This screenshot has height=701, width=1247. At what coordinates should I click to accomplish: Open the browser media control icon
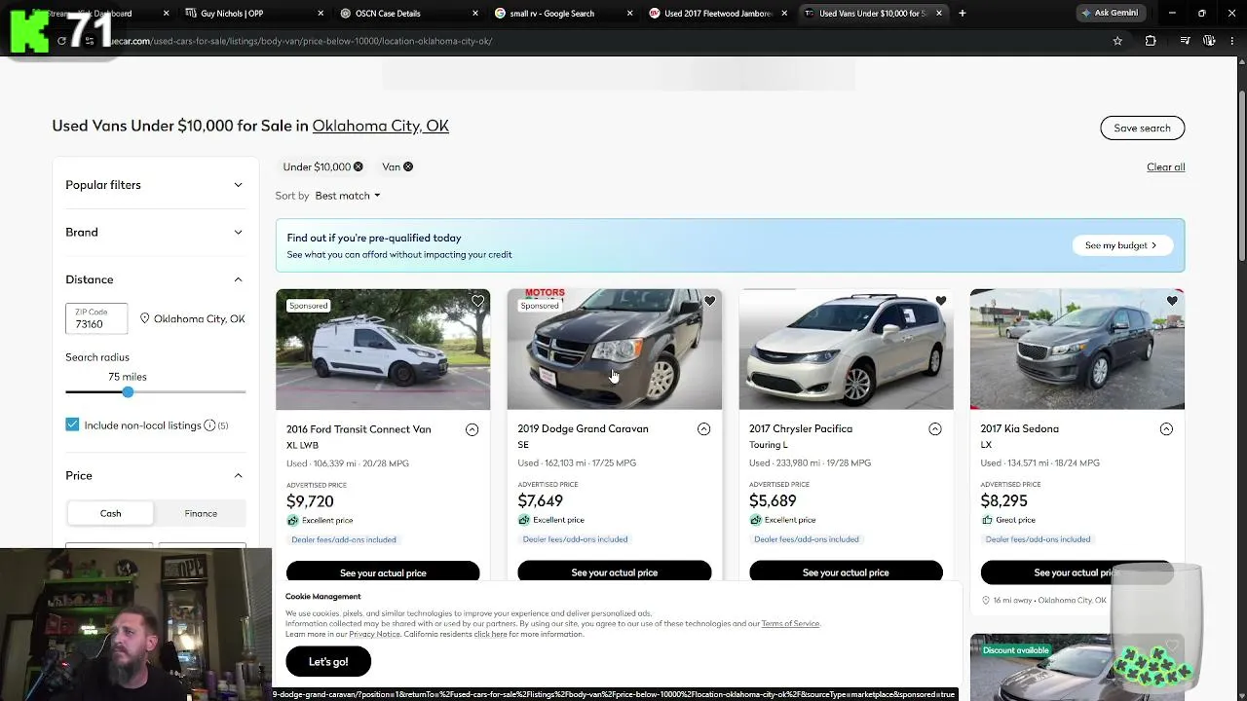(x=1185, y=41)
